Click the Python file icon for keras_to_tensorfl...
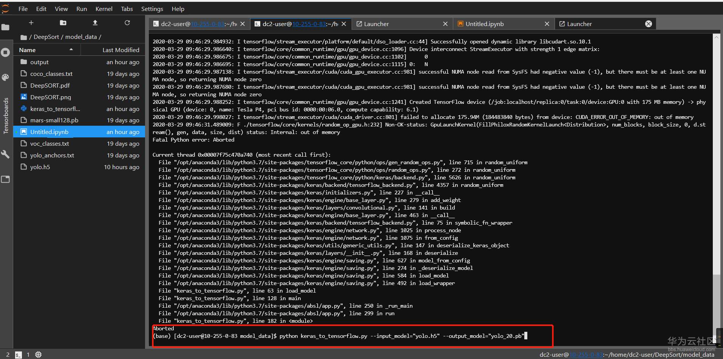 tap(24, 109)
